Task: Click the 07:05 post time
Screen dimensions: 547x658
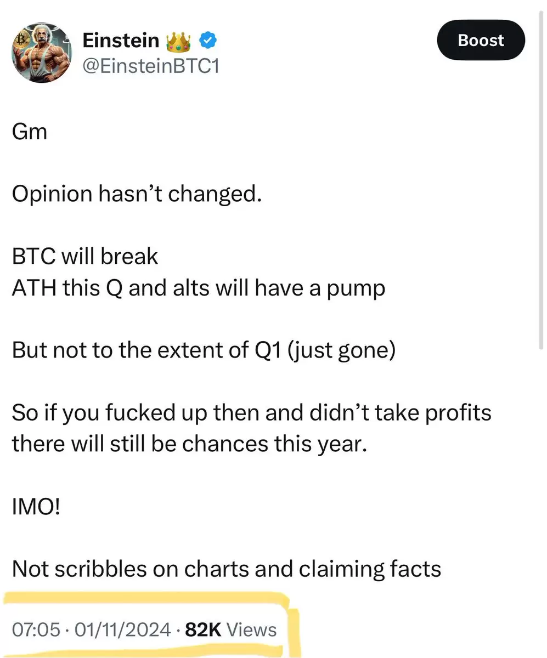Action: click(x=36, y=630)
